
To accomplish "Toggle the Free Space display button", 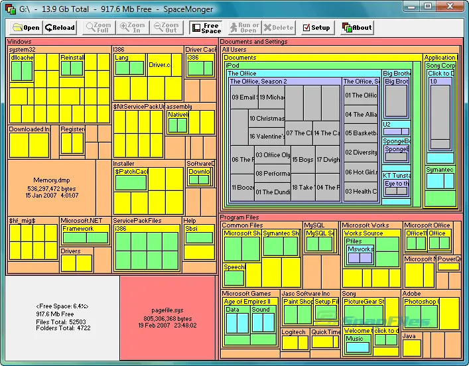I will [x=206, y=27].
